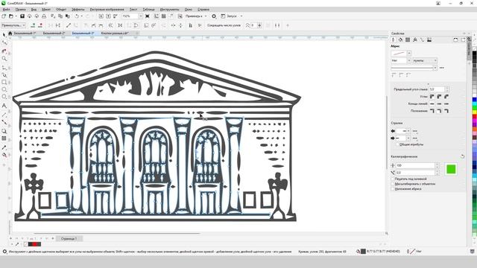Image resolution: width=477 pixels, height=268 pixels.
Task: Click 'Сокращать число узлов' button
Action: (224, 25)
